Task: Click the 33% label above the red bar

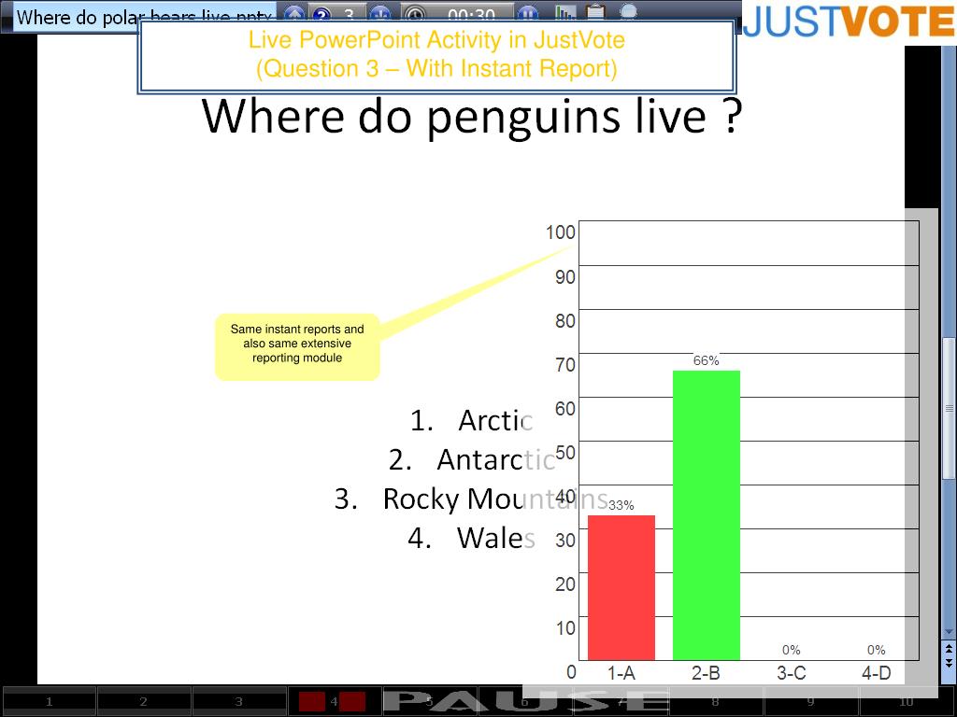Action: [621, 505]
